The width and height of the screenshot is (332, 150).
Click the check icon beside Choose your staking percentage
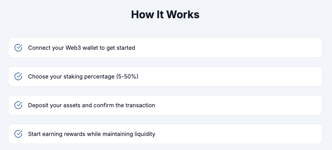18,76
